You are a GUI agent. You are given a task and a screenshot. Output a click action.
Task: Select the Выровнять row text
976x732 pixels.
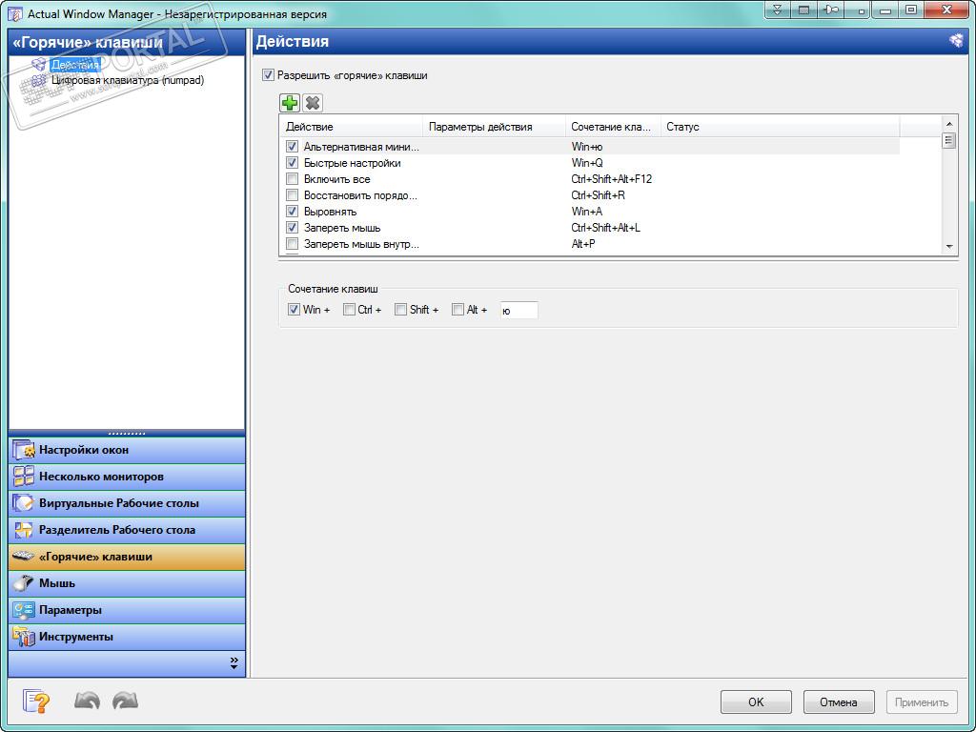(330, 212)
